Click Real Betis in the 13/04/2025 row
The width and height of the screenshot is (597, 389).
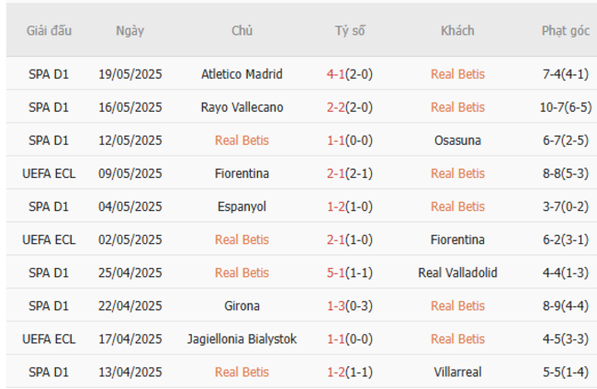(x=242, y=372)
